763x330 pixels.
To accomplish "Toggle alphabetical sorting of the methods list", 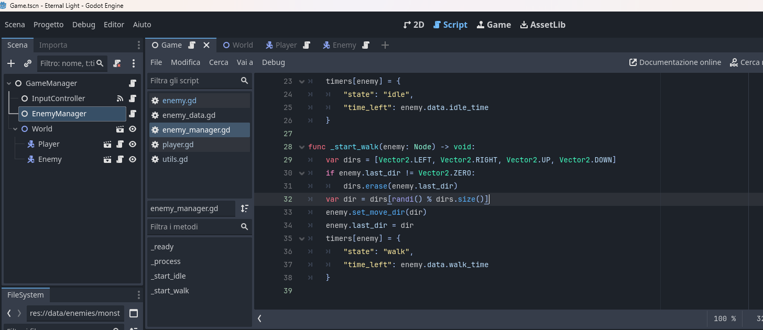I will pyautogui.click(x=244, y=208).
